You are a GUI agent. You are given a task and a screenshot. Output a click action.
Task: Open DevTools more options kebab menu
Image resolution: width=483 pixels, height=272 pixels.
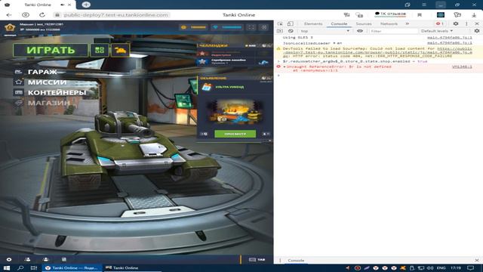pos(466,23)
